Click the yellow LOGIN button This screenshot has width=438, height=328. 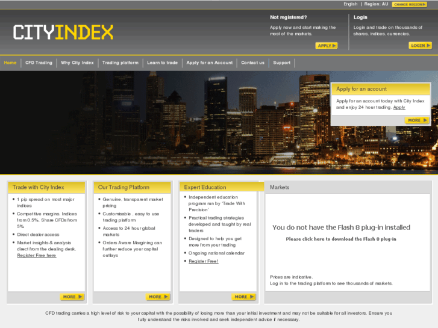pos(420,46)
